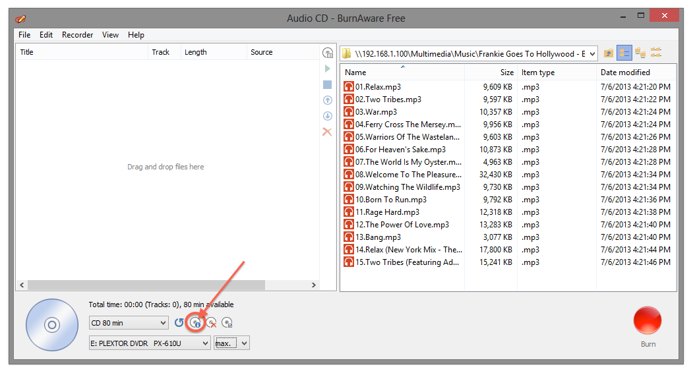This screenshot has height=377, width=695.
Task: Select file 14.Relax (New York Mix
Action: (409, 250)
